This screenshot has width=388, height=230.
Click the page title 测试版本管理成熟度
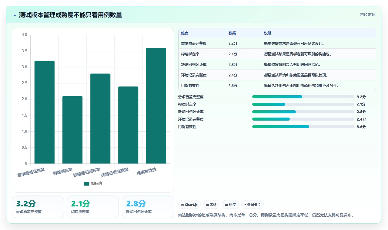click(x=70, y=15)
